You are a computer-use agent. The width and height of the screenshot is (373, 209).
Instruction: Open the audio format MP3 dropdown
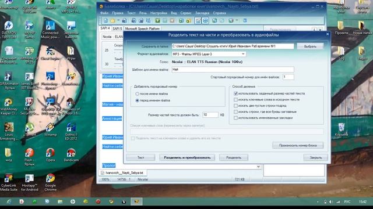pos(209,54)
